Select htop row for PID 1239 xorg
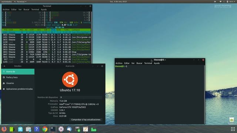The width and height of the screenshot is (237, 133). 46,42
